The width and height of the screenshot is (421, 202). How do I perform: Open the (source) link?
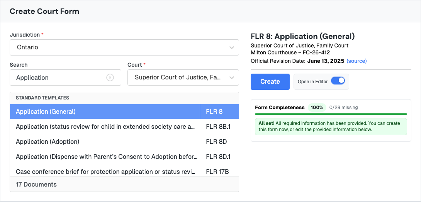(356, 61)
